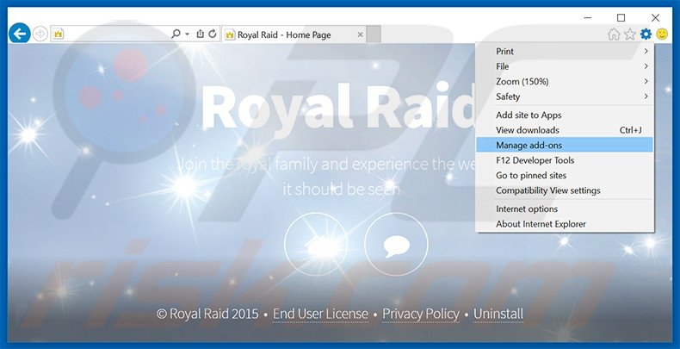Choose View downloads menu entry
Viewport: 680px width, 349px height.
click(565, 130)
